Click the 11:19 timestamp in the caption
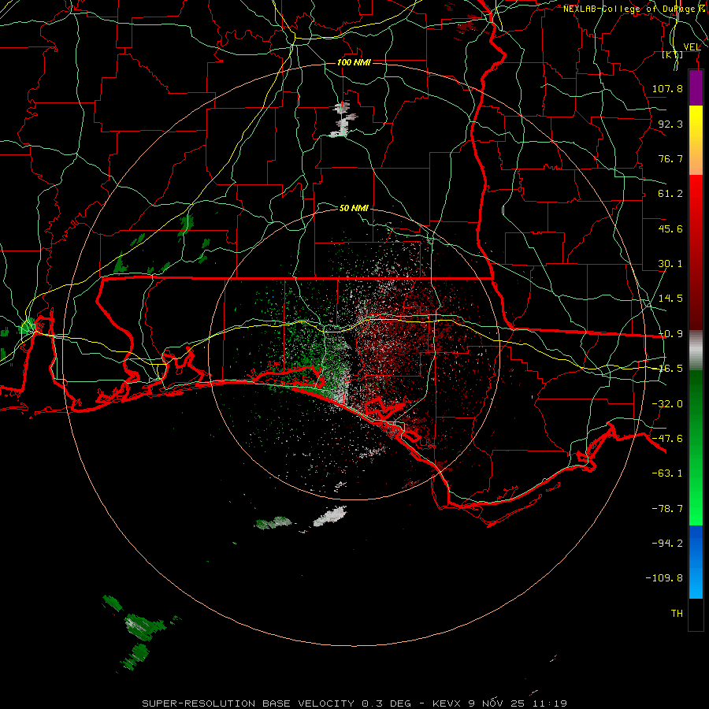 point(549,703)
